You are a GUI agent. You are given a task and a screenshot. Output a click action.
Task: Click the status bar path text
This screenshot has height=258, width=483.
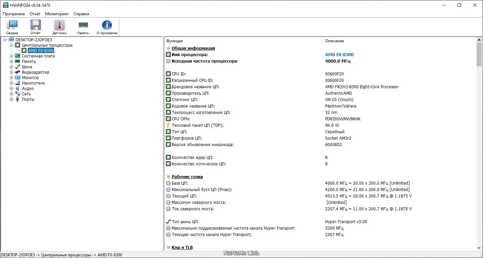[62, 255]
